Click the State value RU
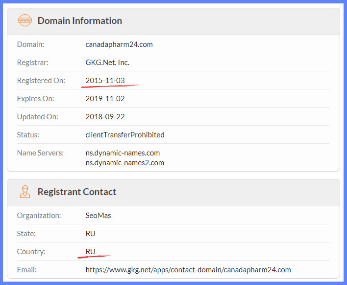 point(90,234)
